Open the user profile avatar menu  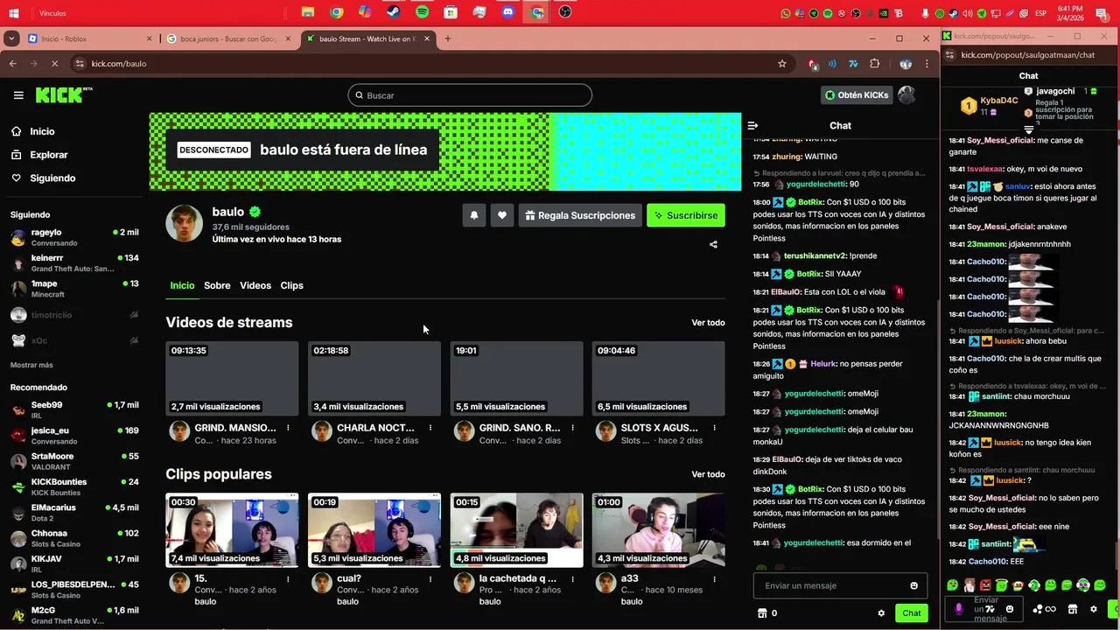click(906, 94)
